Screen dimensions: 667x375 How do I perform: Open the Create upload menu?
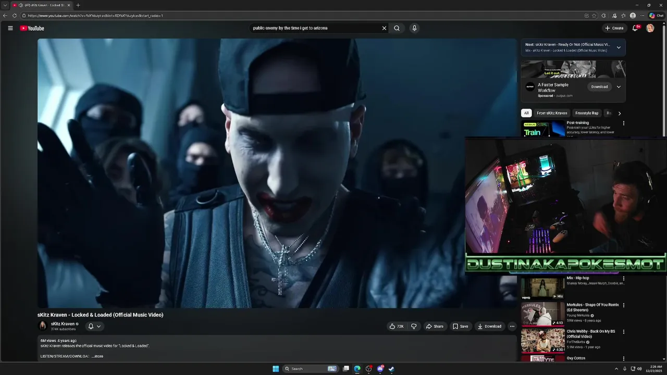pyautogui.click(x=614, y=28)
